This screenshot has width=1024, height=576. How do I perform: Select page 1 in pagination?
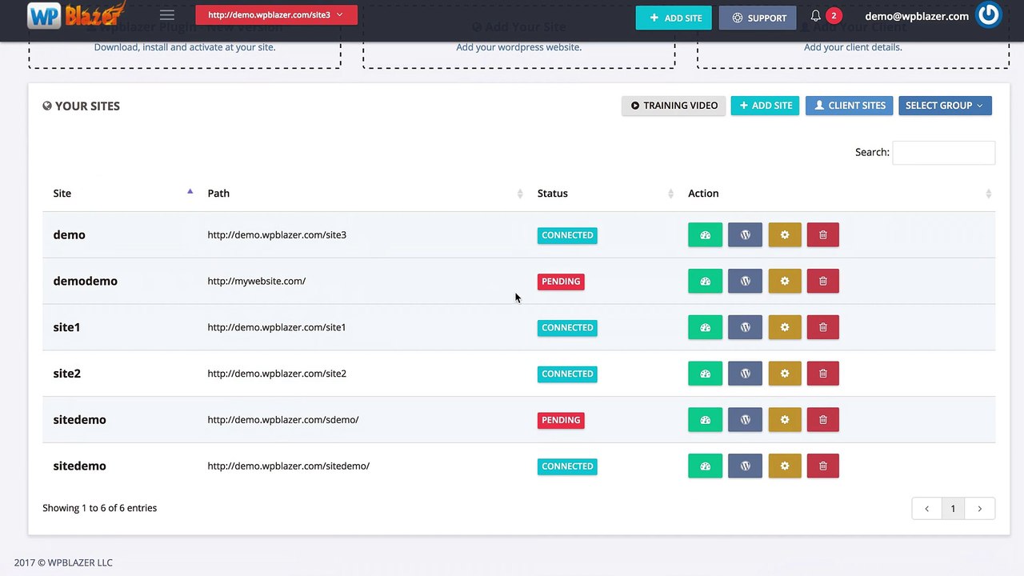coord(953,509)
